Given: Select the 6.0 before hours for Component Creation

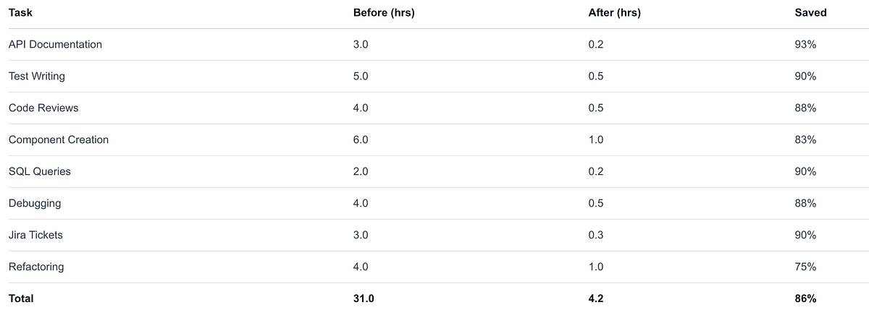Looking at the screenshot, I should pyautogui.click(x=361, y=140).
